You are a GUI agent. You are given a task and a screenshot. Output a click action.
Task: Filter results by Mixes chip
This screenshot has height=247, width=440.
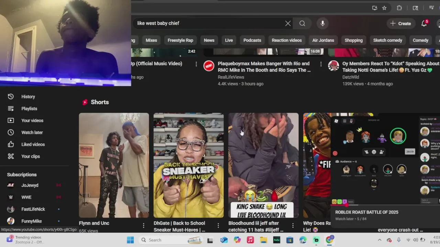click(x=151, y=40)
